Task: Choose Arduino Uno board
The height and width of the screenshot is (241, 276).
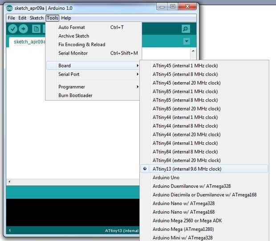Action: tap(204, 178)
